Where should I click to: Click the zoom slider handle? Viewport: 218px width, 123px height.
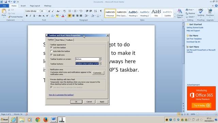click(x=207, y=114)
